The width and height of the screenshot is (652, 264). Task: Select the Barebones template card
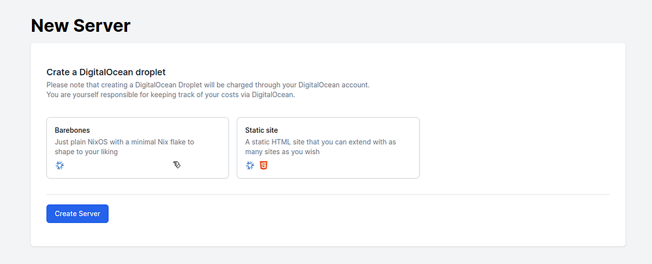point(138,148)
